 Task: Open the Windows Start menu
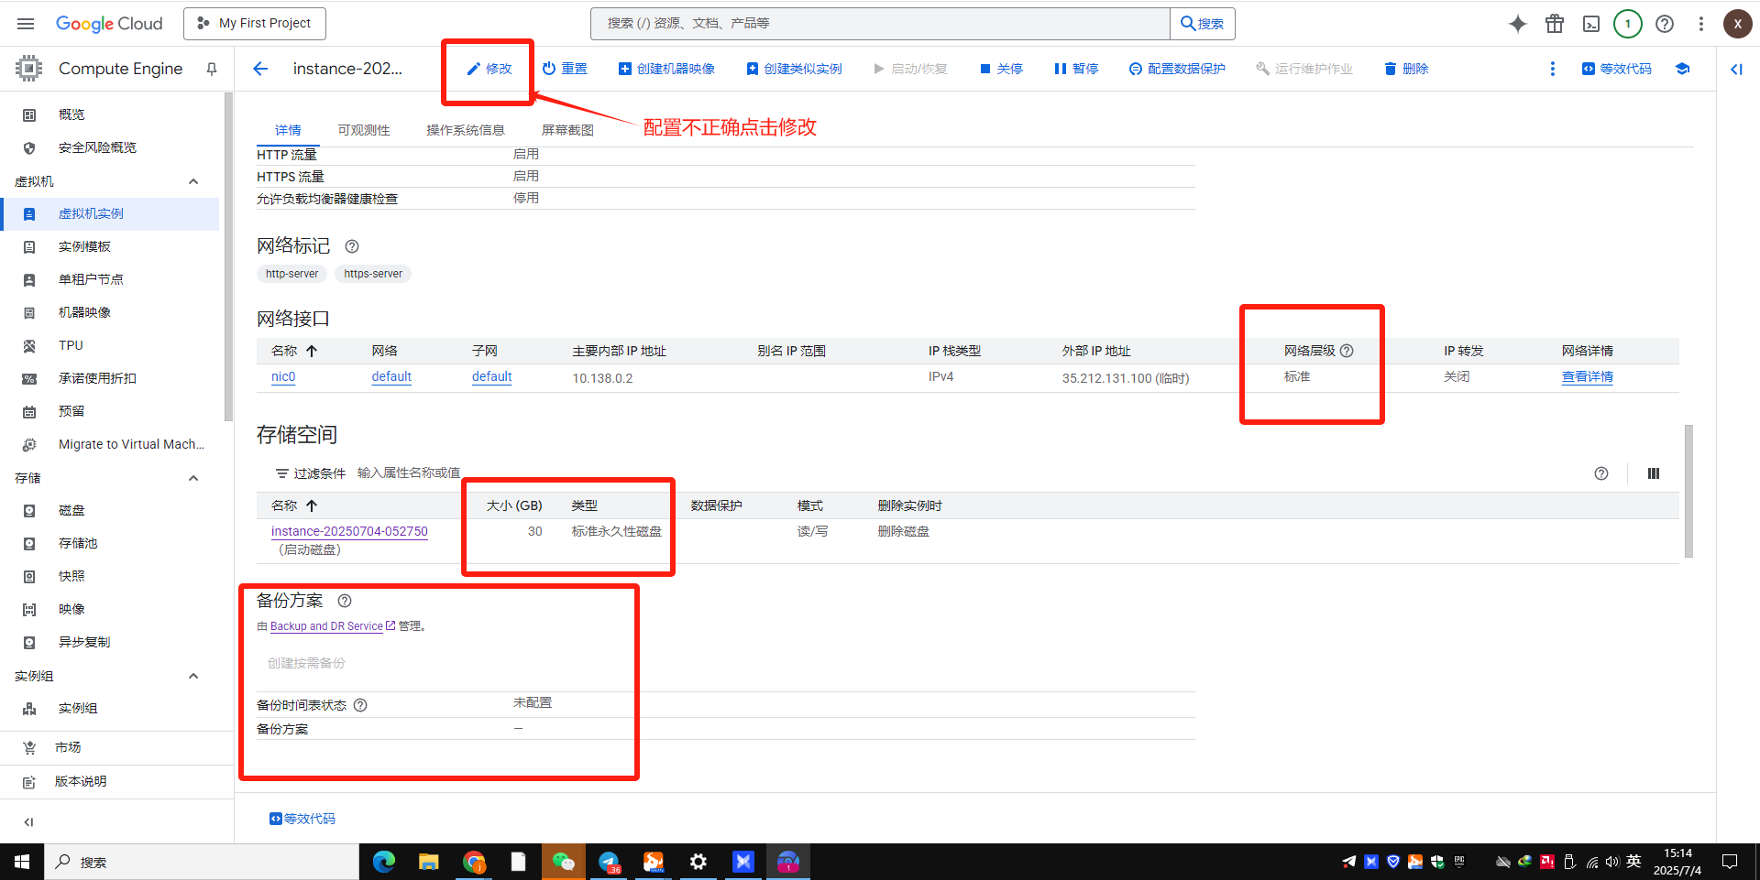22,862
